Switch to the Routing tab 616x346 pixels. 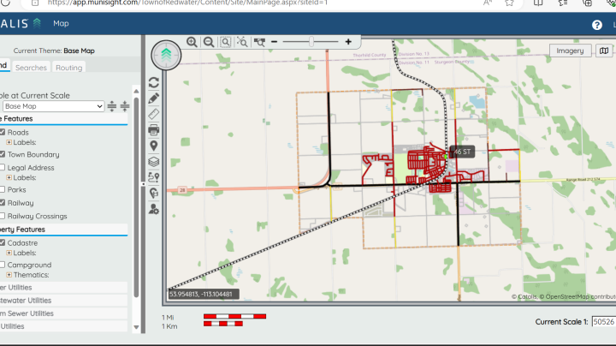69,67
